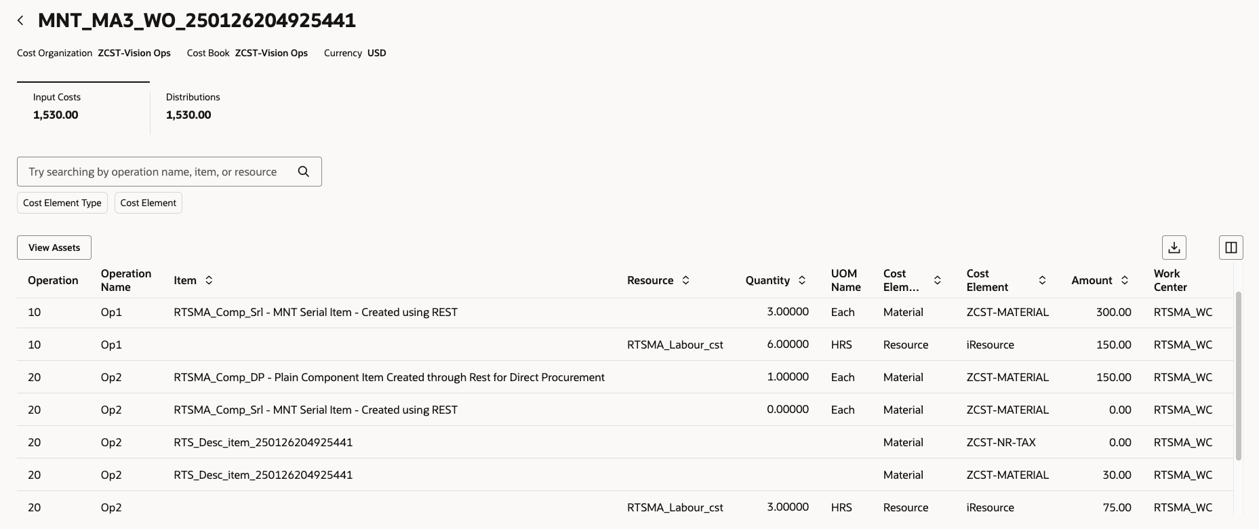Open the Cost Elem Type sort dropdown

(938, 279)
